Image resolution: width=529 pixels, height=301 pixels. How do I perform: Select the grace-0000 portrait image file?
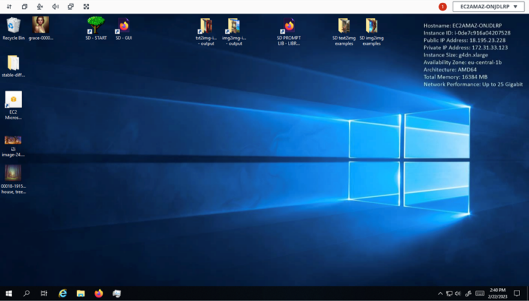[x=41, y=25]
